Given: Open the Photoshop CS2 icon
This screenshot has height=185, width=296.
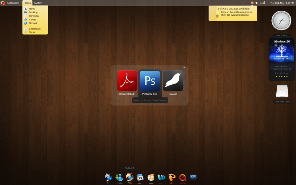Looking at the screenshot, I should (x=150, y=81).
